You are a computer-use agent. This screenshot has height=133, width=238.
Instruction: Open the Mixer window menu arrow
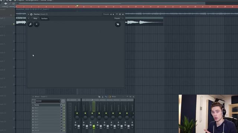coord(33,97)
